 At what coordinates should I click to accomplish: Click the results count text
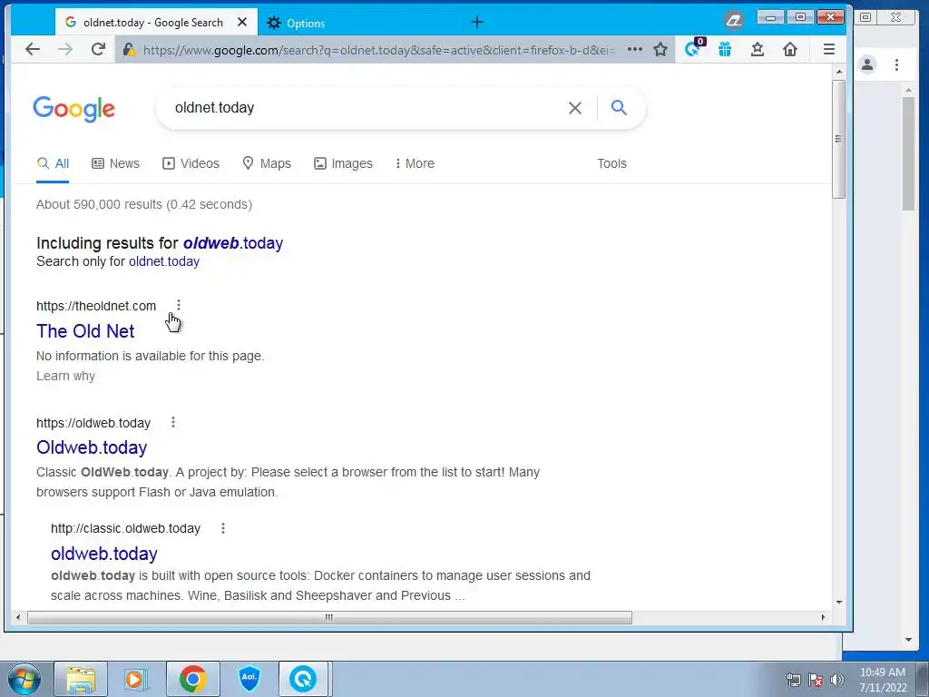pyautogui.click(x=144, y=204)
